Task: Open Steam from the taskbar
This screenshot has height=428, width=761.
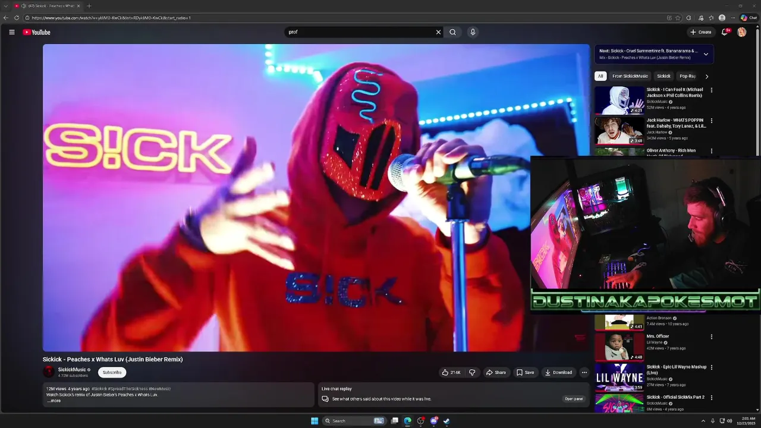Action: (446, 421)
